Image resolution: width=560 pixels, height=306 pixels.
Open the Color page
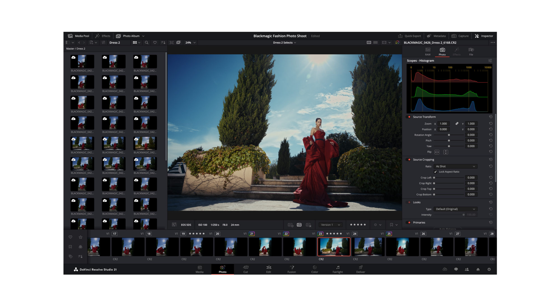pyautogui.click(x=314, y=269)
